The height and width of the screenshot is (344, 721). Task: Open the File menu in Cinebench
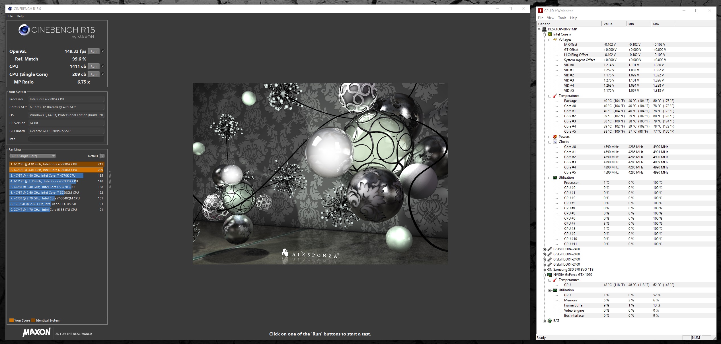click(10, 16)
